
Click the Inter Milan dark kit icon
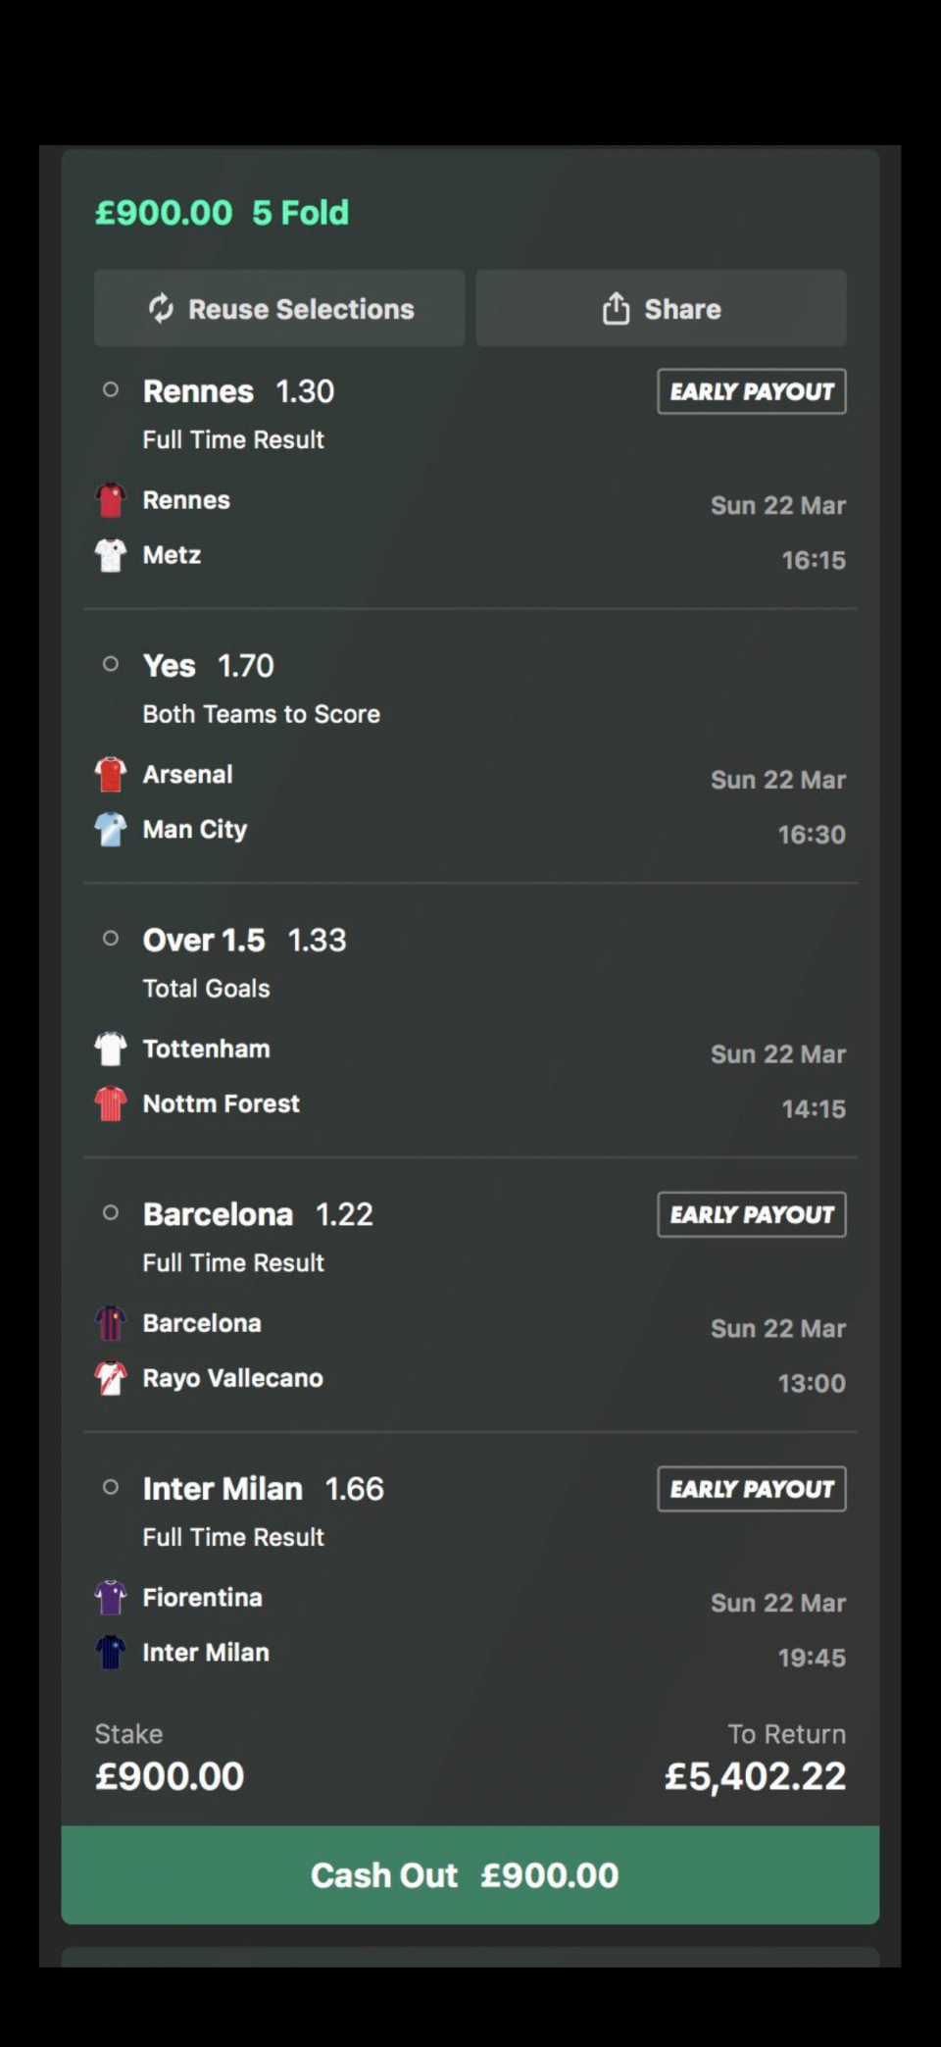tap(111, 1653)
